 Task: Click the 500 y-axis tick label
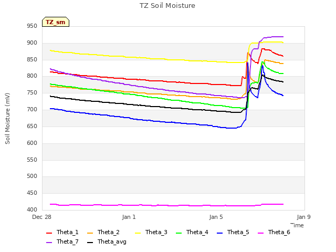pos(32,176)
